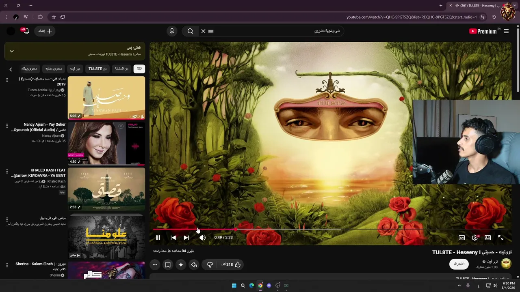Select the تووليت filter chip
520x292 pixels.
(x=76, y=69)
